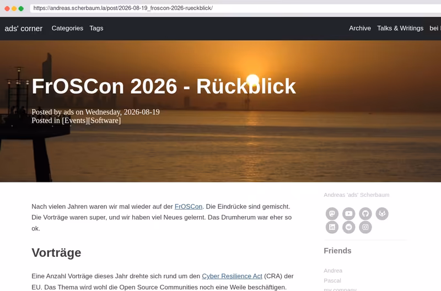The width and height of the screenshot is (441, 291).
Task: Select the Software category tag
Action: pyautogui.click(x=104, y=120)
